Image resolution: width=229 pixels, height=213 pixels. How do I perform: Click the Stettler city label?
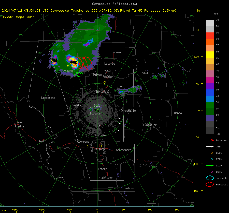coord(148,73)
